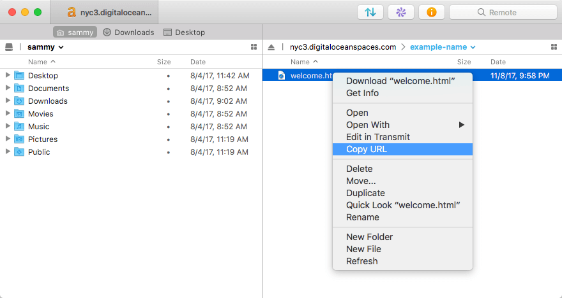
Task: Click the Desktop folder icon
Action: (x=19, y=75)
